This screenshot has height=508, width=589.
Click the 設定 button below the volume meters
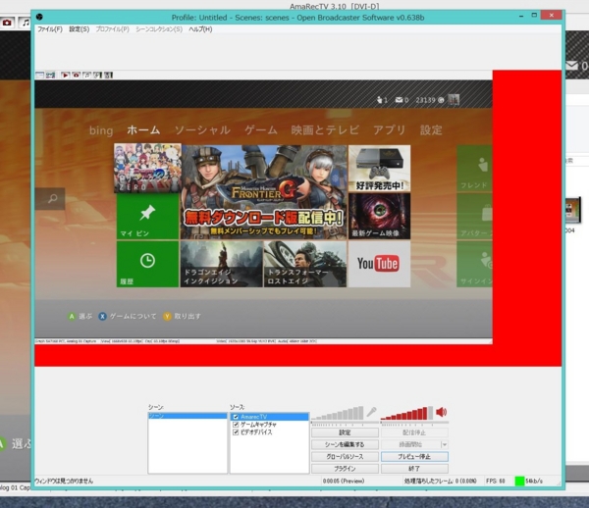coord(345,432)
